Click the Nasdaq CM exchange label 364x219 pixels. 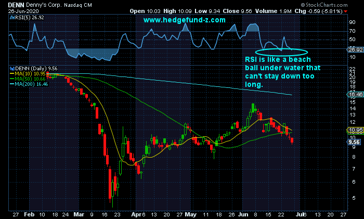[x=78, y=5]
